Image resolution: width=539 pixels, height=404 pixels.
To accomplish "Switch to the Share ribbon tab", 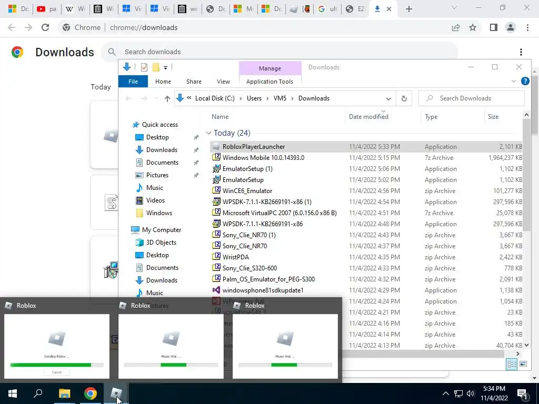I will 194,82.
